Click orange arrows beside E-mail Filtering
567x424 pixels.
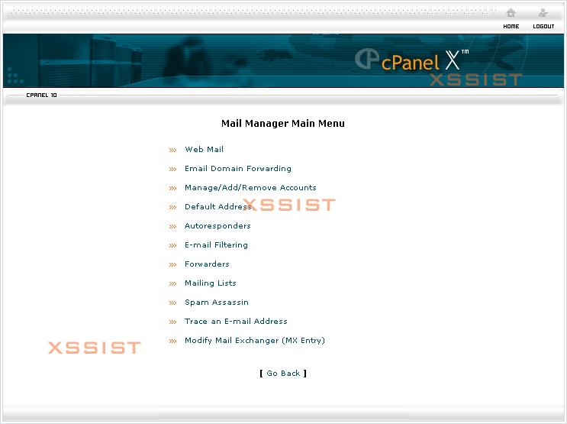point(172,246)
